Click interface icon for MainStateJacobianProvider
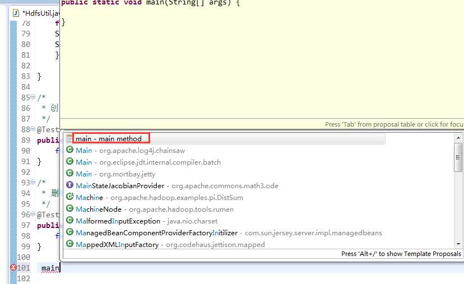 pyautogui.click(x=69, y=185)
